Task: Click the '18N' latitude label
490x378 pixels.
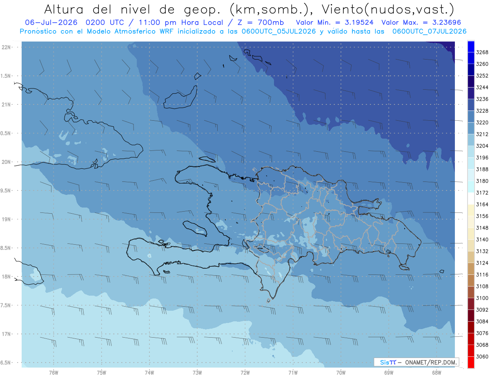Action: tap(7, 276)
